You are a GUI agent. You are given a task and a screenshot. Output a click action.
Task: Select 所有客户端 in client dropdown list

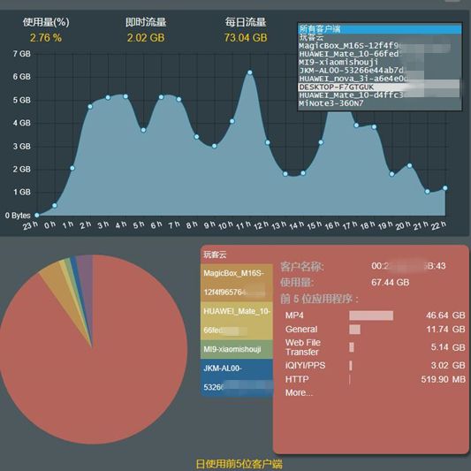[380, 29]
